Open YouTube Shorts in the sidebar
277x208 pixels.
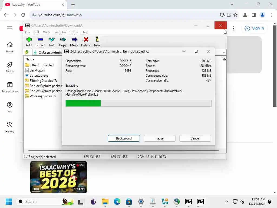(10, 67)
